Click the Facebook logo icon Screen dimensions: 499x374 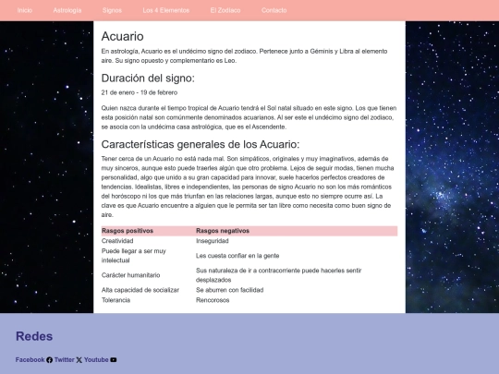pos(49,360)
